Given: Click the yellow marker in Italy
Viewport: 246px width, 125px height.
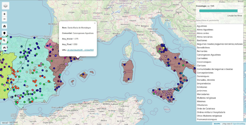Looking at the screenshot, I should 164,48.
